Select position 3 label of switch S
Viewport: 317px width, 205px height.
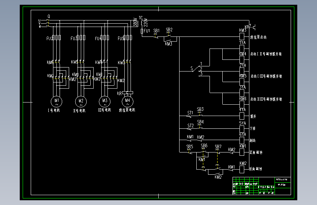coord(201,74)
